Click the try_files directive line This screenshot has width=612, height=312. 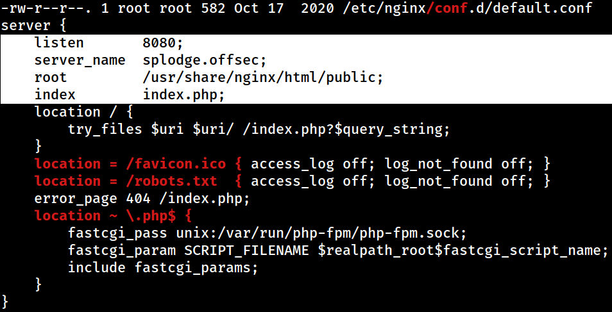pos(259,129)
